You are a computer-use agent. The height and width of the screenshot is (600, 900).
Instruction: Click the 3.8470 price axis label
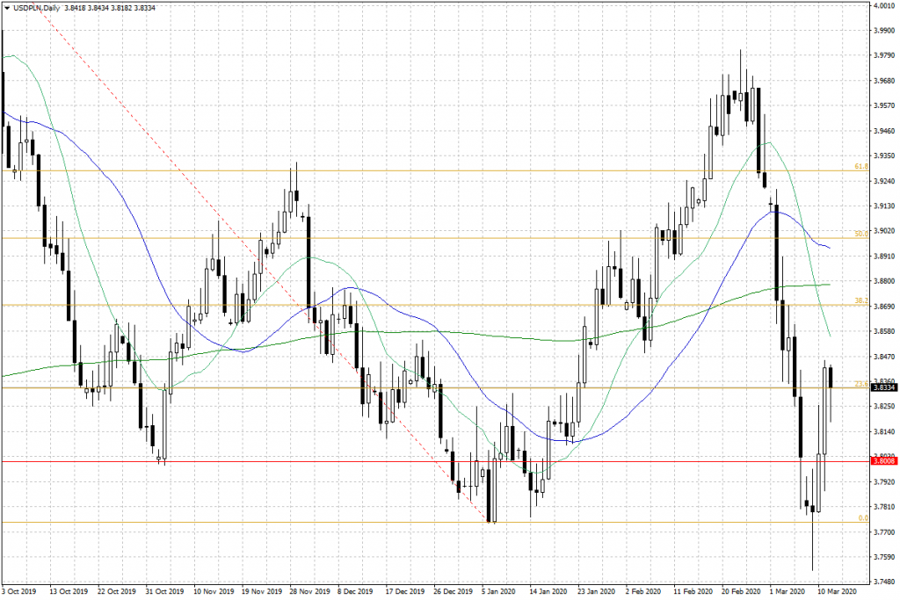tap(884, 356)
